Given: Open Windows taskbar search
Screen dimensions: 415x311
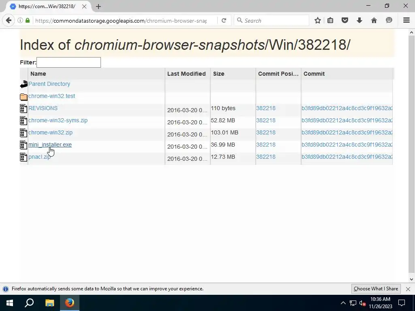Looking at the screenshot, I should [x=29, y=303].
